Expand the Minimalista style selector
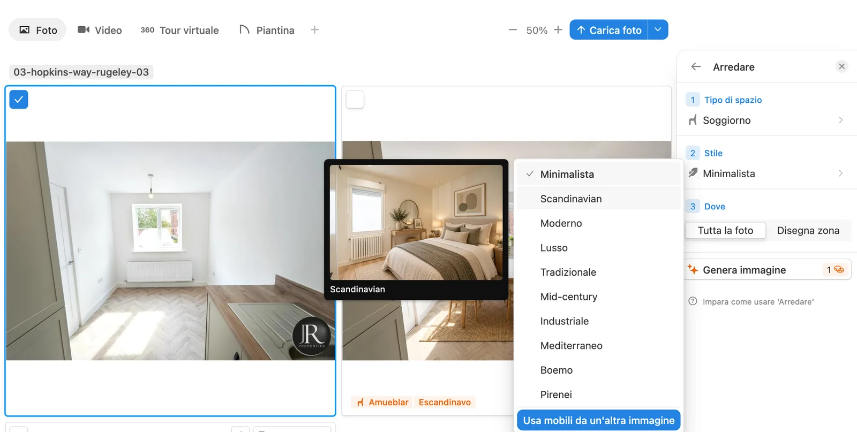The height and width of the screenshot is (432, 857). (x=767, y=173)
